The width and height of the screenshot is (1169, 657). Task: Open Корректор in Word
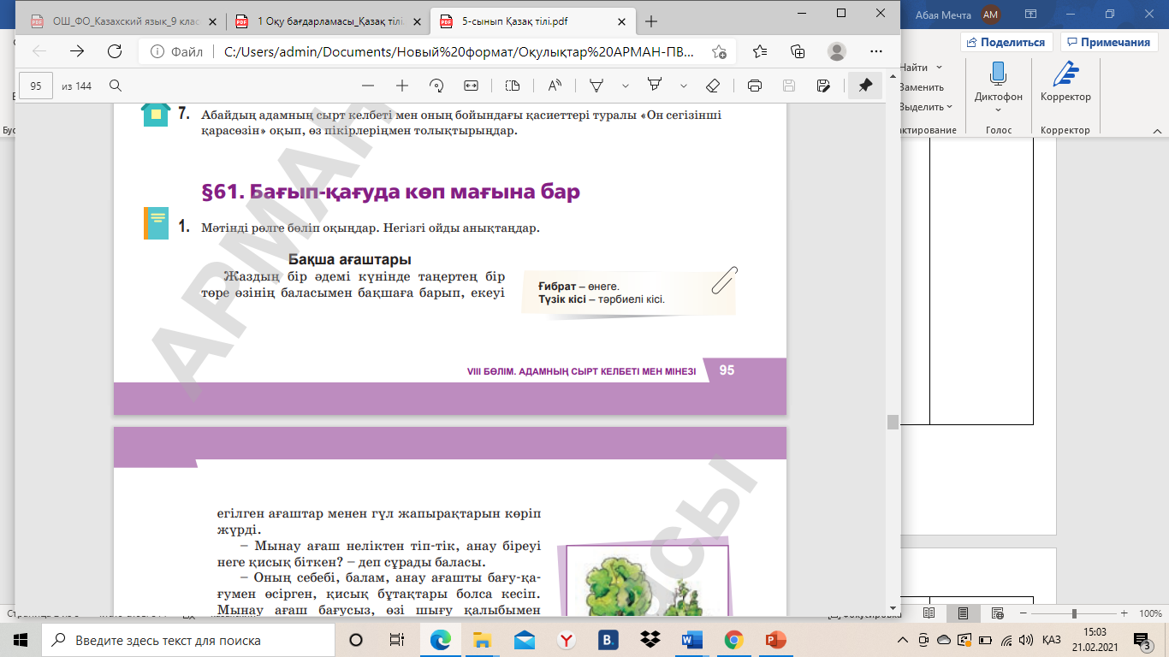click(x=1065, y=83)
